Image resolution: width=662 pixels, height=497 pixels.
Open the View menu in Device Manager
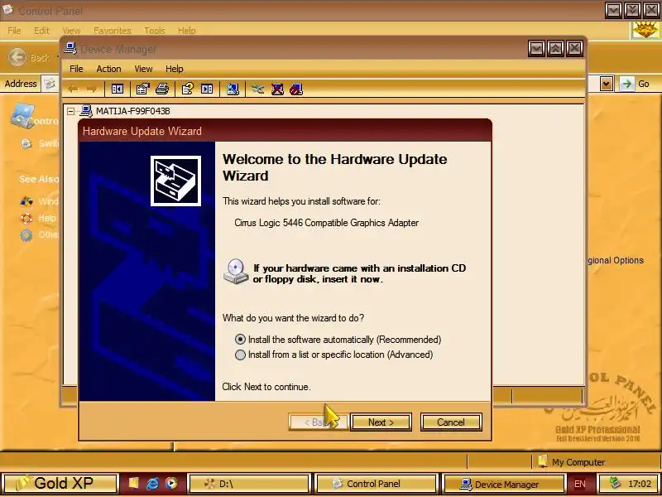click(x=143, y=69)
